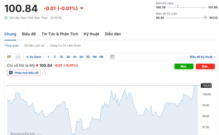Switch to candlestick chart type icon
This screenshot has height=135, width=219.
[x=9, y=57]
